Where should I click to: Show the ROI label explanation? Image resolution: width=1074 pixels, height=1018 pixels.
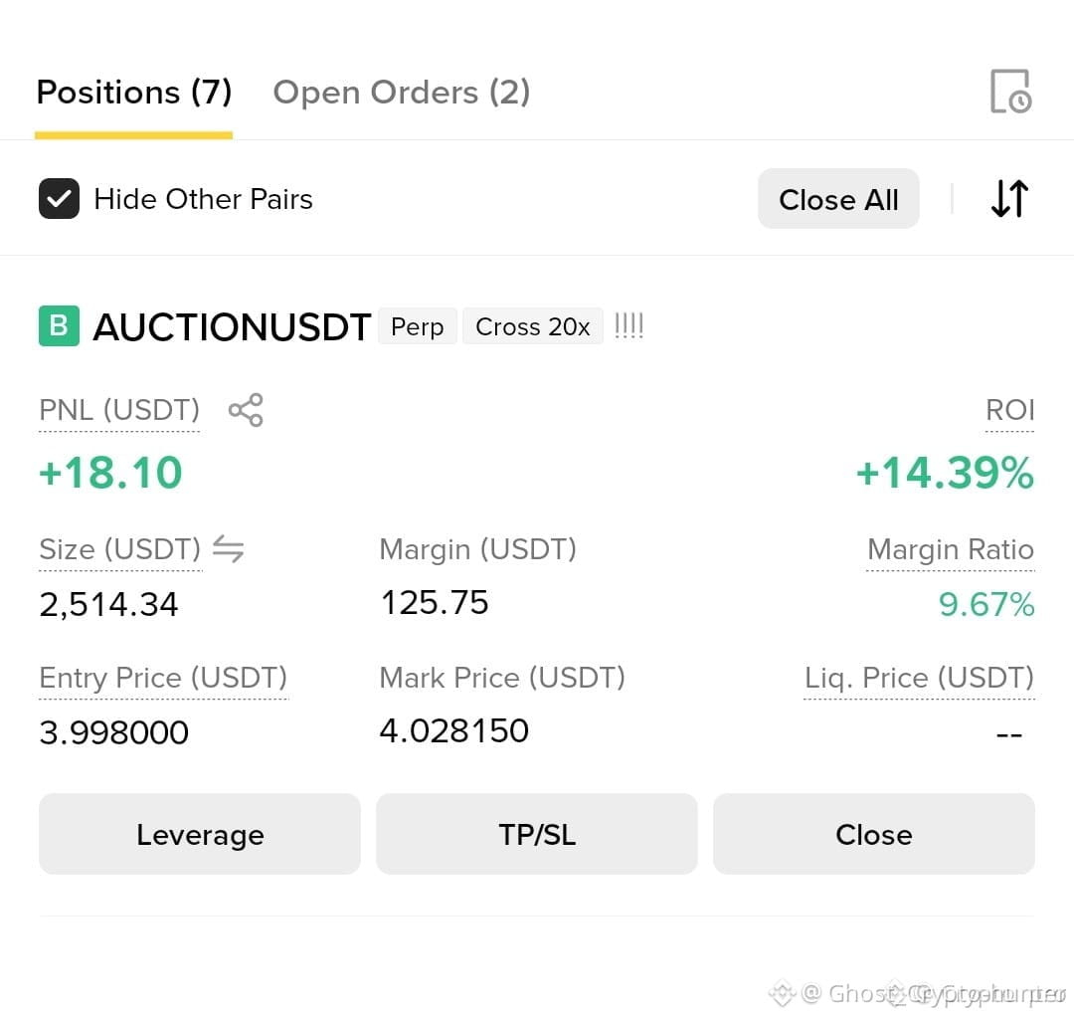[1009, 410]
